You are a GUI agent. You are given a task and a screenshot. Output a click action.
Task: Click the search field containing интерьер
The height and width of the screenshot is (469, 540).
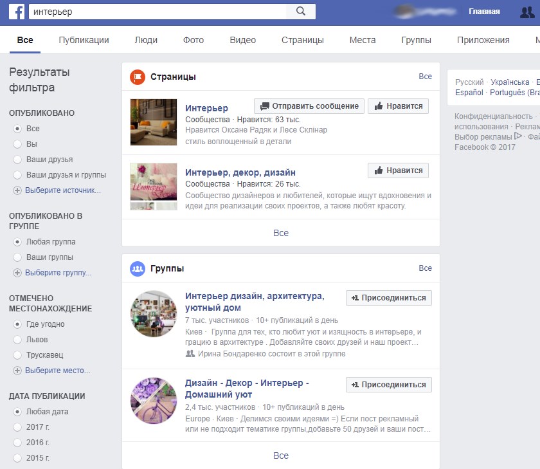click(x=157, y=12)
